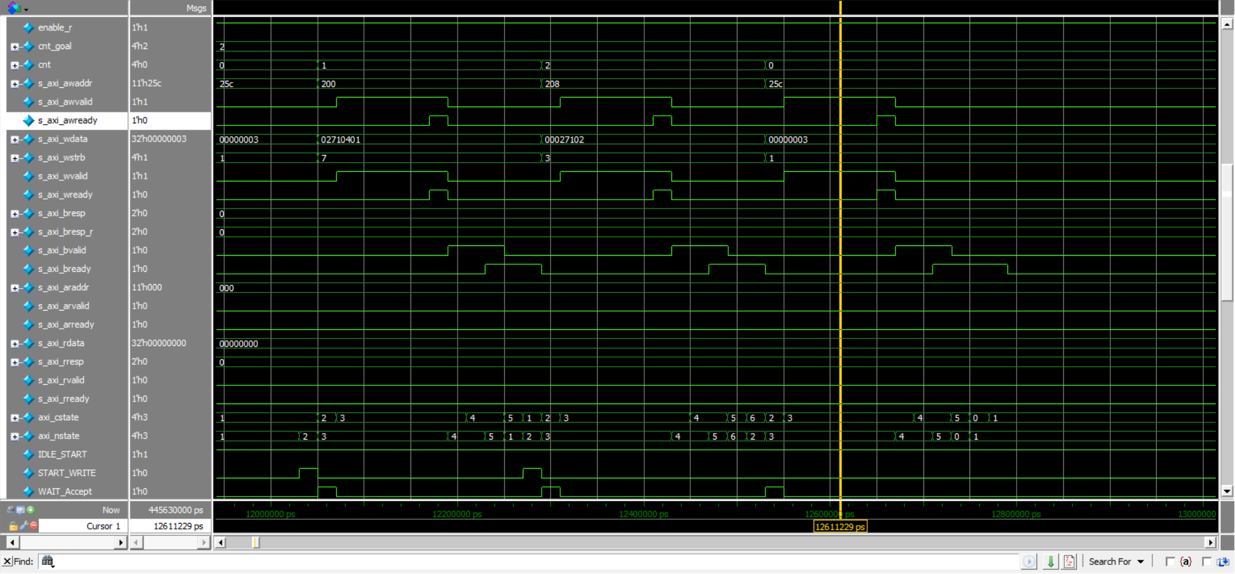Toggle the checkbox beside the blue arrow icon
The height and width of the screenshot is (574, 1235).
[x=1207, y=562]
